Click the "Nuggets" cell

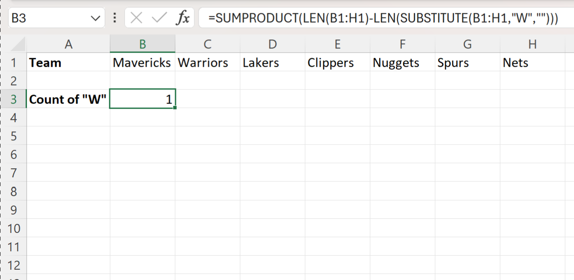[402, 63]
